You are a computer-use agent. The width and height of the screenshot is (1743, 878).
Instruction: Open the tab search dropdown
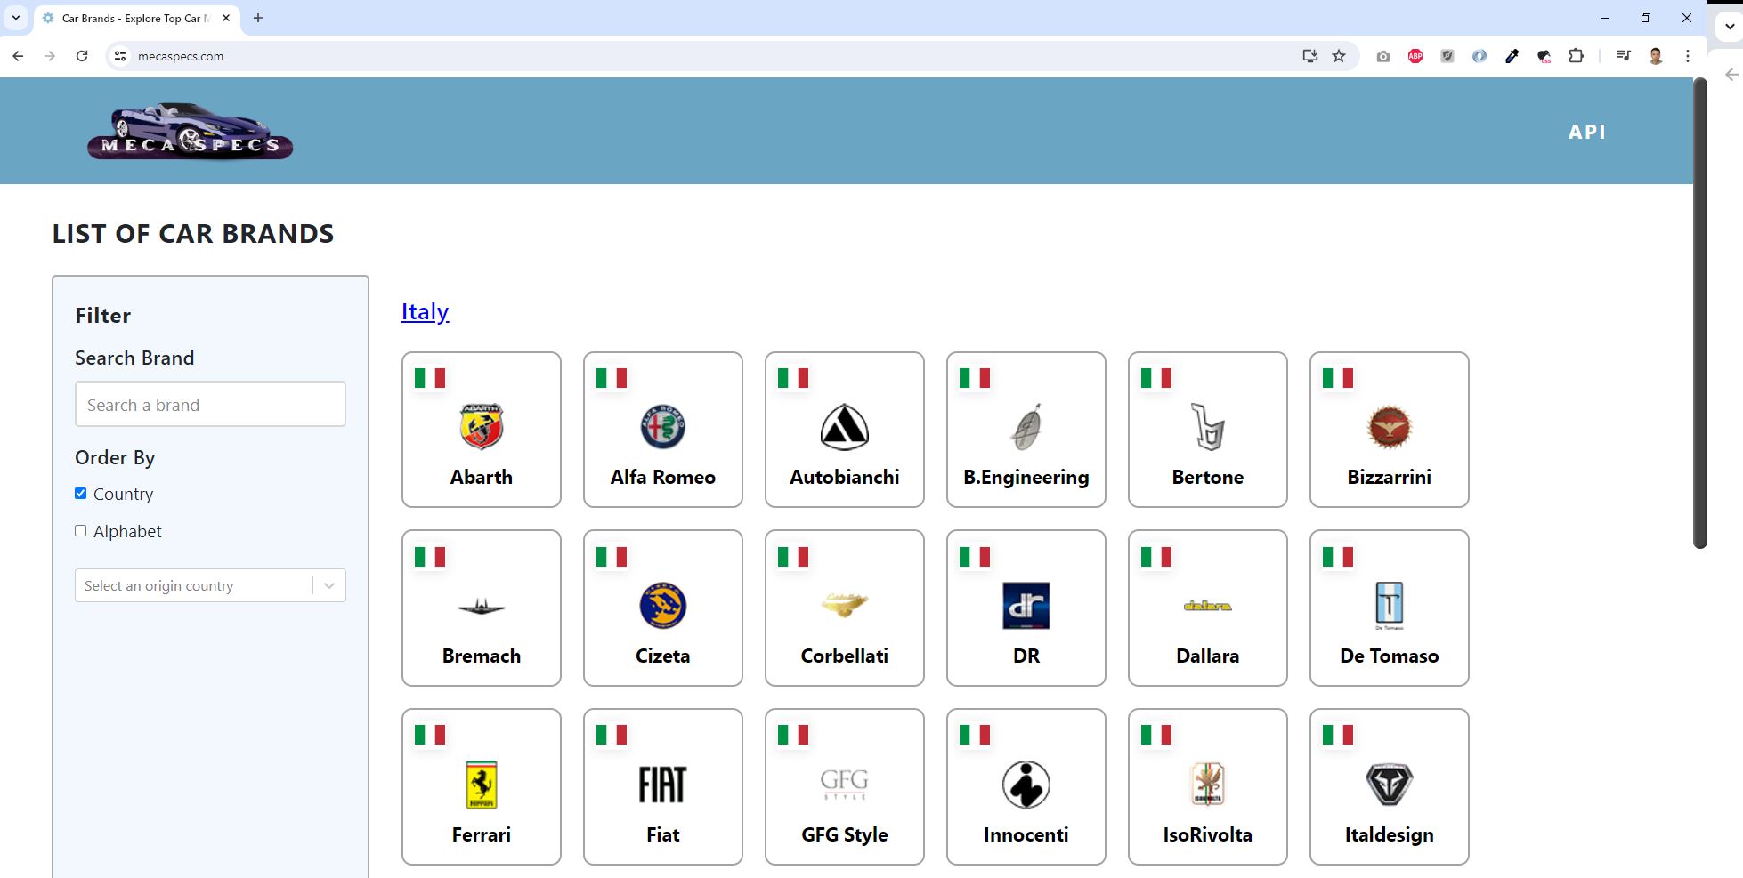(16, 18)
